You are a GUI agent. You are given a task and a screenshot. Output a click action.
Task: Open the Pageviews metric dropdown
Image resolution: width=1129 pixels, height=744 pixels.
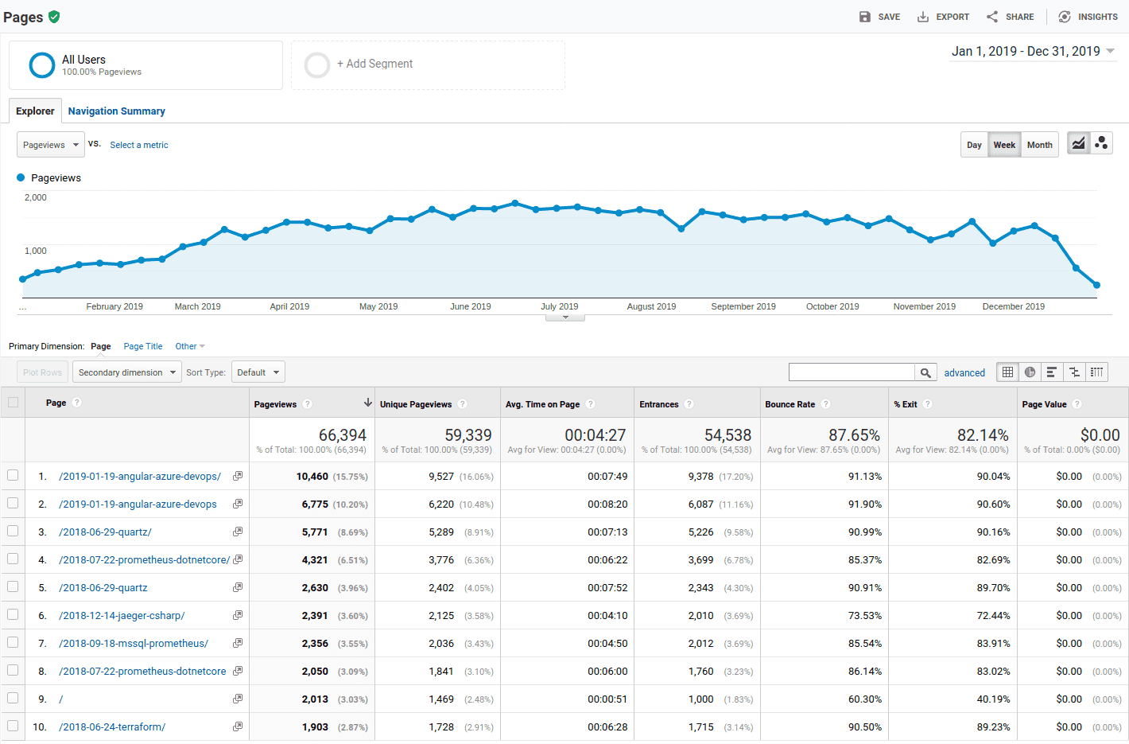51,145
